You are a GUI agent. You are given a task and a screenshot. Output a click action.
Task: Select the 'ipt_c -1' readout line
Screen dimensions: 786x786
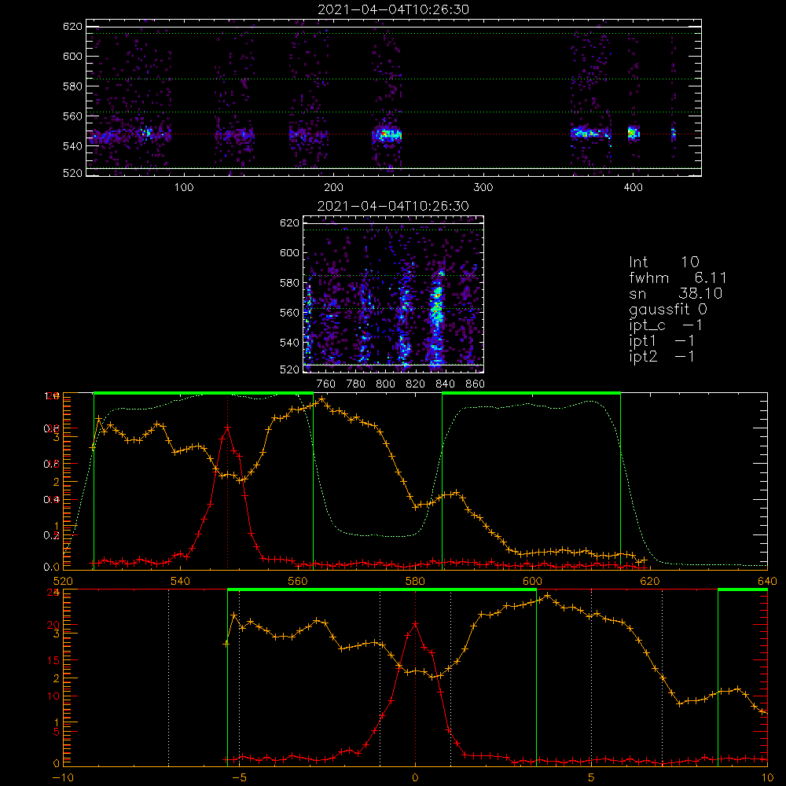[666, 325]
